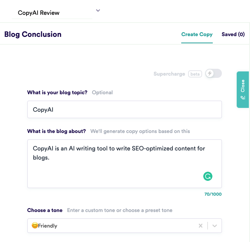Expand the CopyAI Review project chevron

[x=98, y=11]
